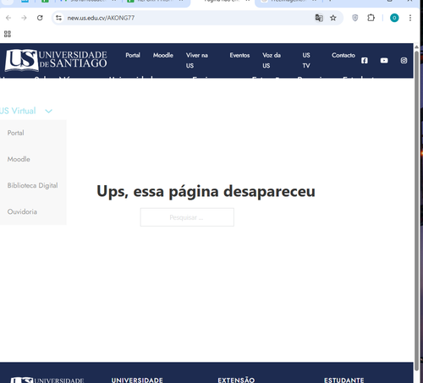Open Portal in the US Virtual sidebar
Viewport: 423px width, 383px height.
tap(16, 133)
